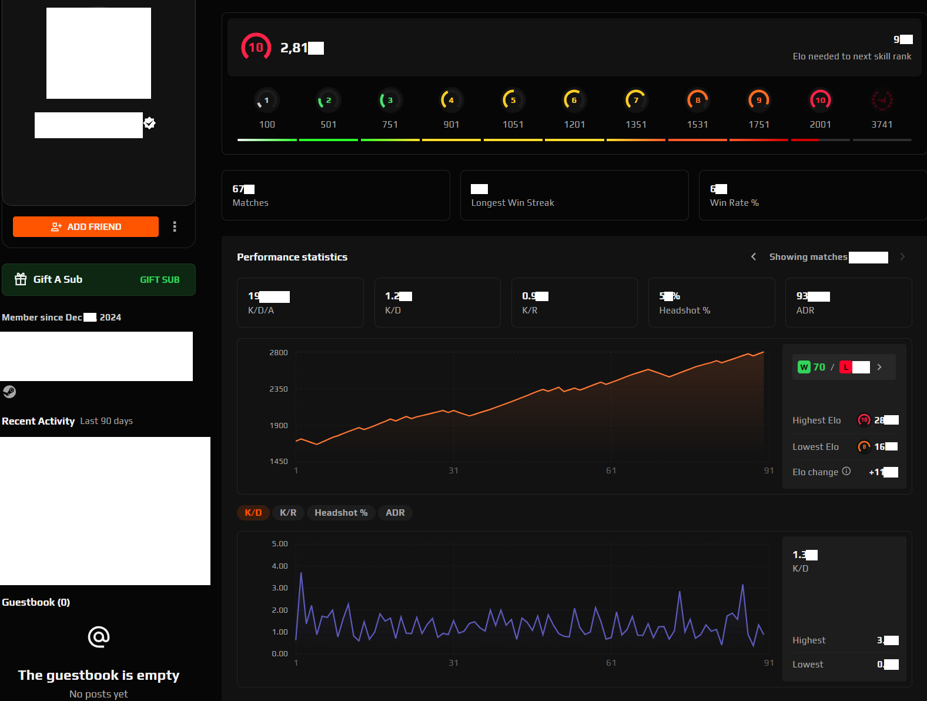Click the level 8 skill rank icon

(x=697, y=101)
